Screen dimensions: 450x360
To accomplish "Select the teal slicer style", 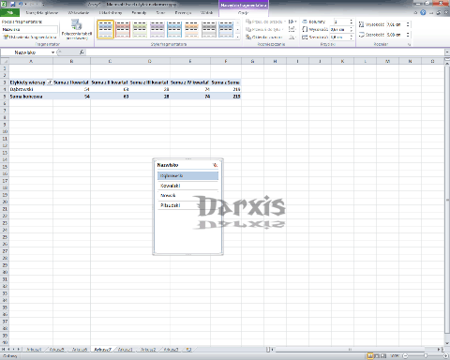I will click(174, 29).
